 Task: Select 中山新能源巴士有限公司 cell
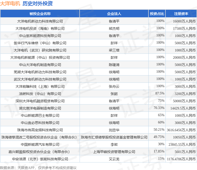40,115
